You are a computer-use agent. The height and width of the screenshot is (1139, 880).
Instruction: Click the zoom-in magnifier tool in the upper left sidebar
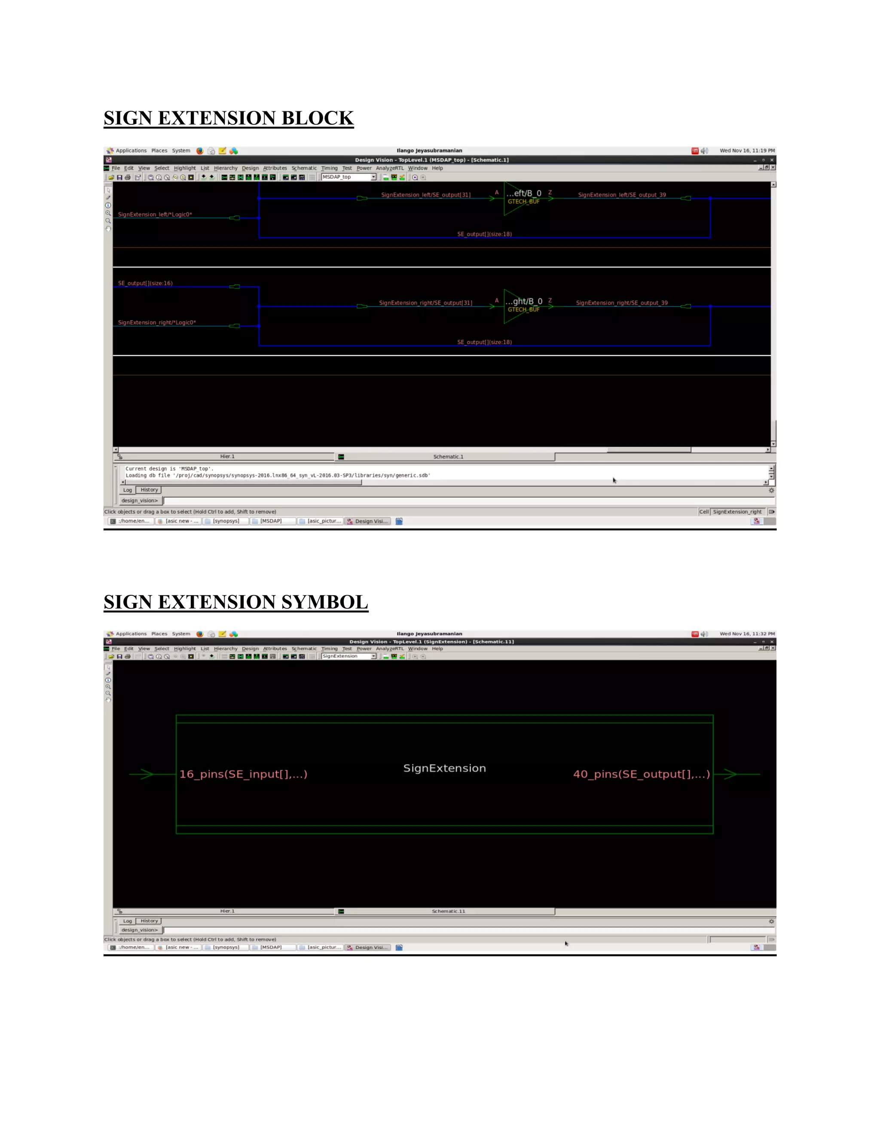click(108, 213)
